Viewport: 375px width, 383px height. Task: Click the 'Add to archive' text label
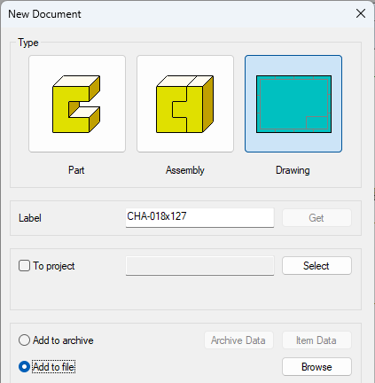coord(63,340)
